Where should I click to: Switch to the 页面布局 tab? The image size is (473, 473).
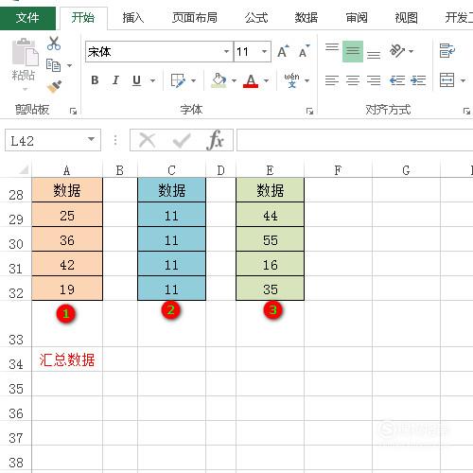[195, 18]
